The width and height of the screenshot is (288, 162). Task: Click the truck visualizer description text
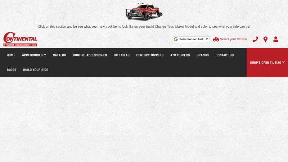tap(144, 27)
